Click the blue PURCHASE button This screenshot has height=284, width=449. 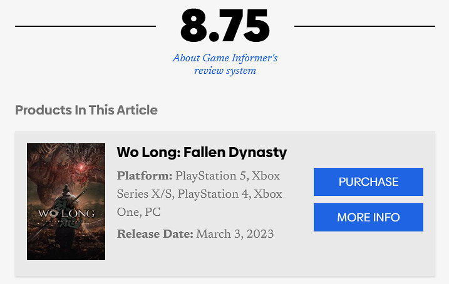coord(368,182)
